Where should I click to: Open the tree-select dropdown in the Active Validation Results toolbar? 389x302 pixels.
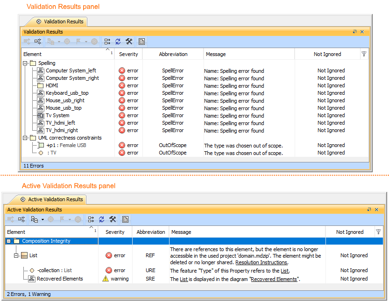[x=42, y=219]
